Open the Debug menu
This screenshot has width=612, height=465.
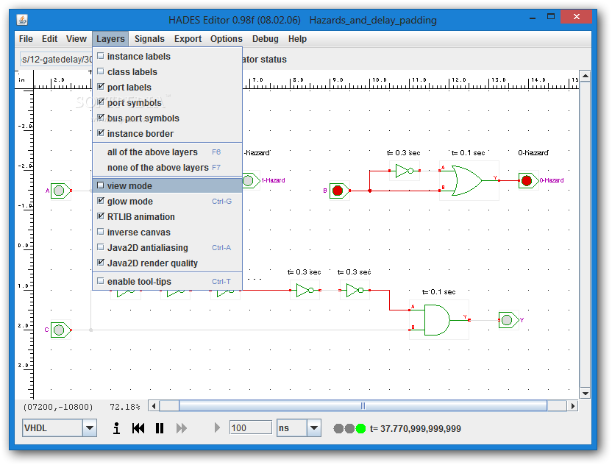pyautogui.click(x=265, y=39)
